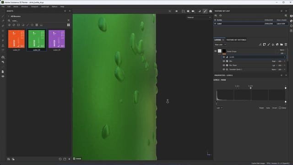Select the green water_02 asset thumbnail

(37, 39)
